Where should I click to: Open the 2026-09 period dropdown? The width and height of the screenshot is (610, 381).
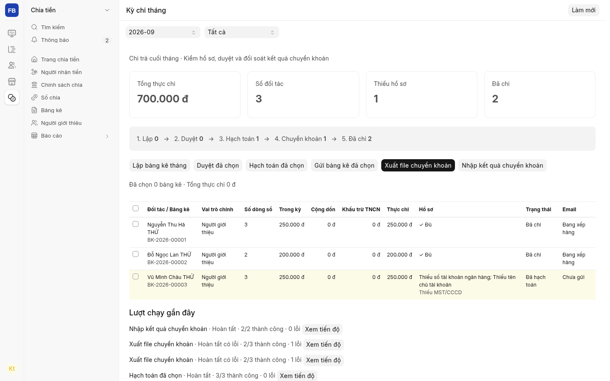point(163,32)
